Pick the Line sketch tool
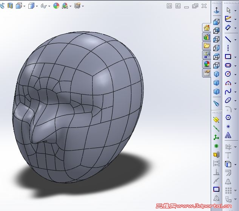 [228, 39]
